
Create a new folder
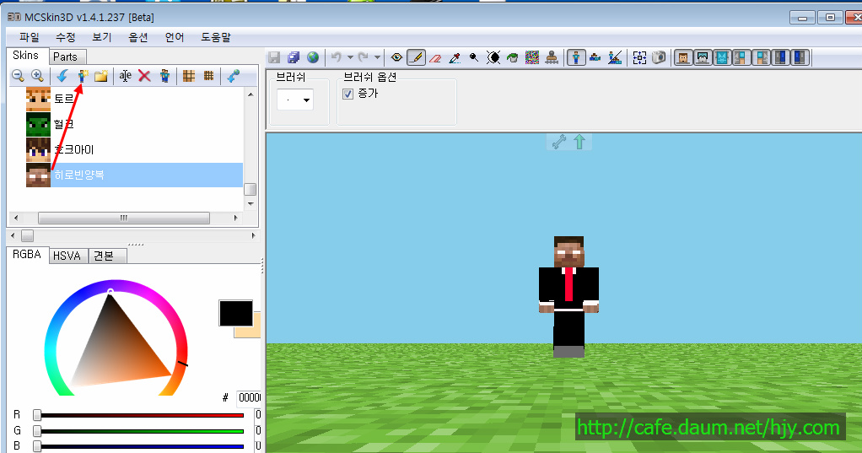point(101,76)
